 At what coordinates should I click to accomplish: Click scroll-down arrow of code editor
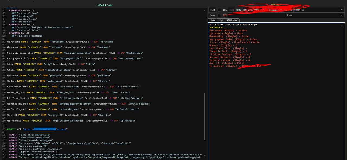click(x=204, y=156)
